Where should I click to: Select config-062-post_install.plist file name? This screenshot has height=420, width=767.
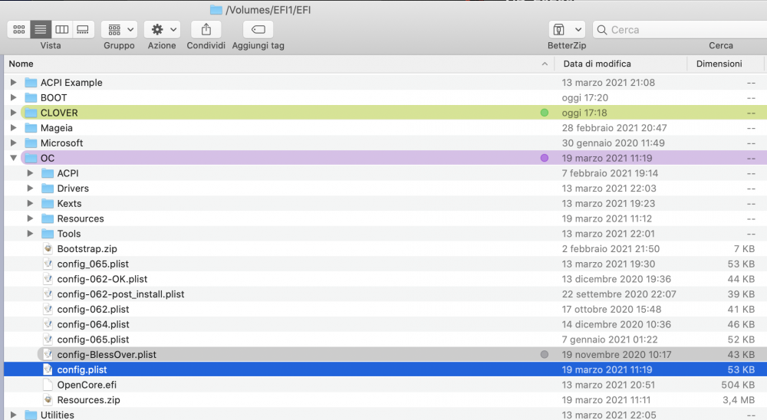click(121, 294)
